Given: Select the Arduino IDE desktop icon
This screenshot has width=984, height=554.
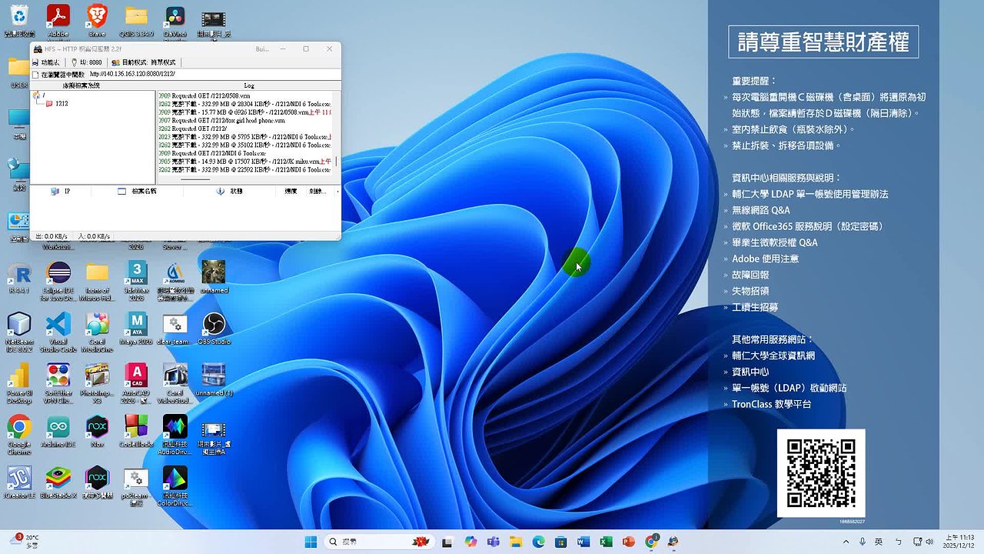Looking at the screenshot, I should [58, 428].
